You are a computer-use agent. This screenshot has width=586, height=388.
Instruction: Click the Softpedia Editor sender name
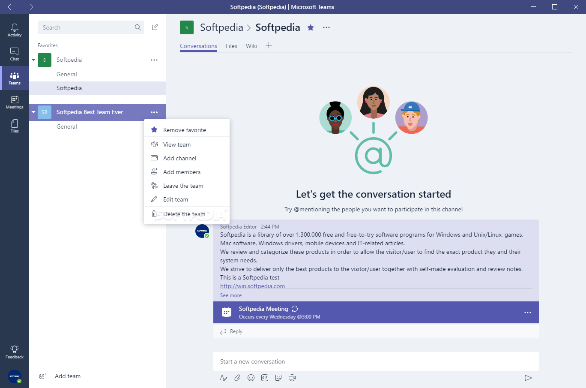(239, 227)
